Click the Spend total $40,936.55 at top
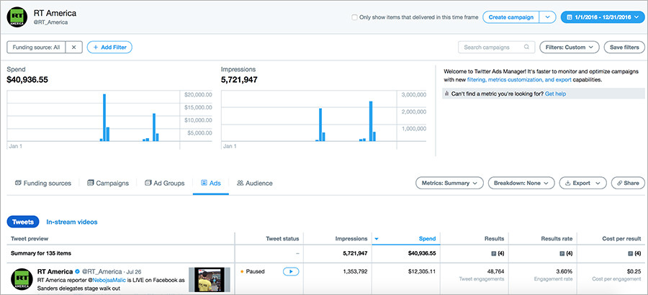The image size is (648, 295). [x=27, y=80]
